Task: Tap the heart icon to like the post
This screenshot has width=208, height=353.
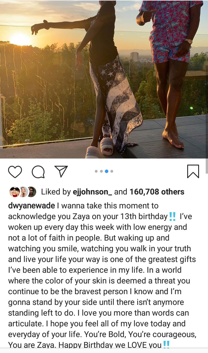Action: coord(15,172)
